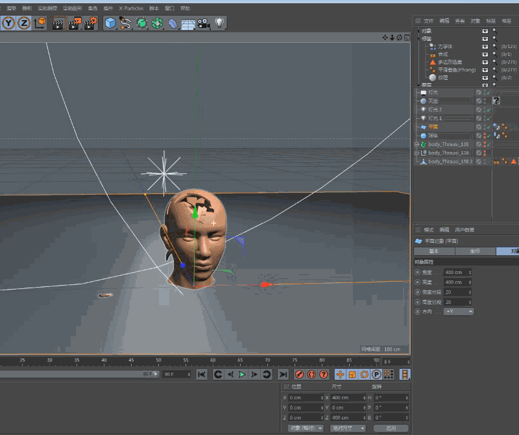Image resolution: width=519 pixels, height=435 pixels.
Task: Click the 宽度 400 cm input field
Action: tap(458, 272)
